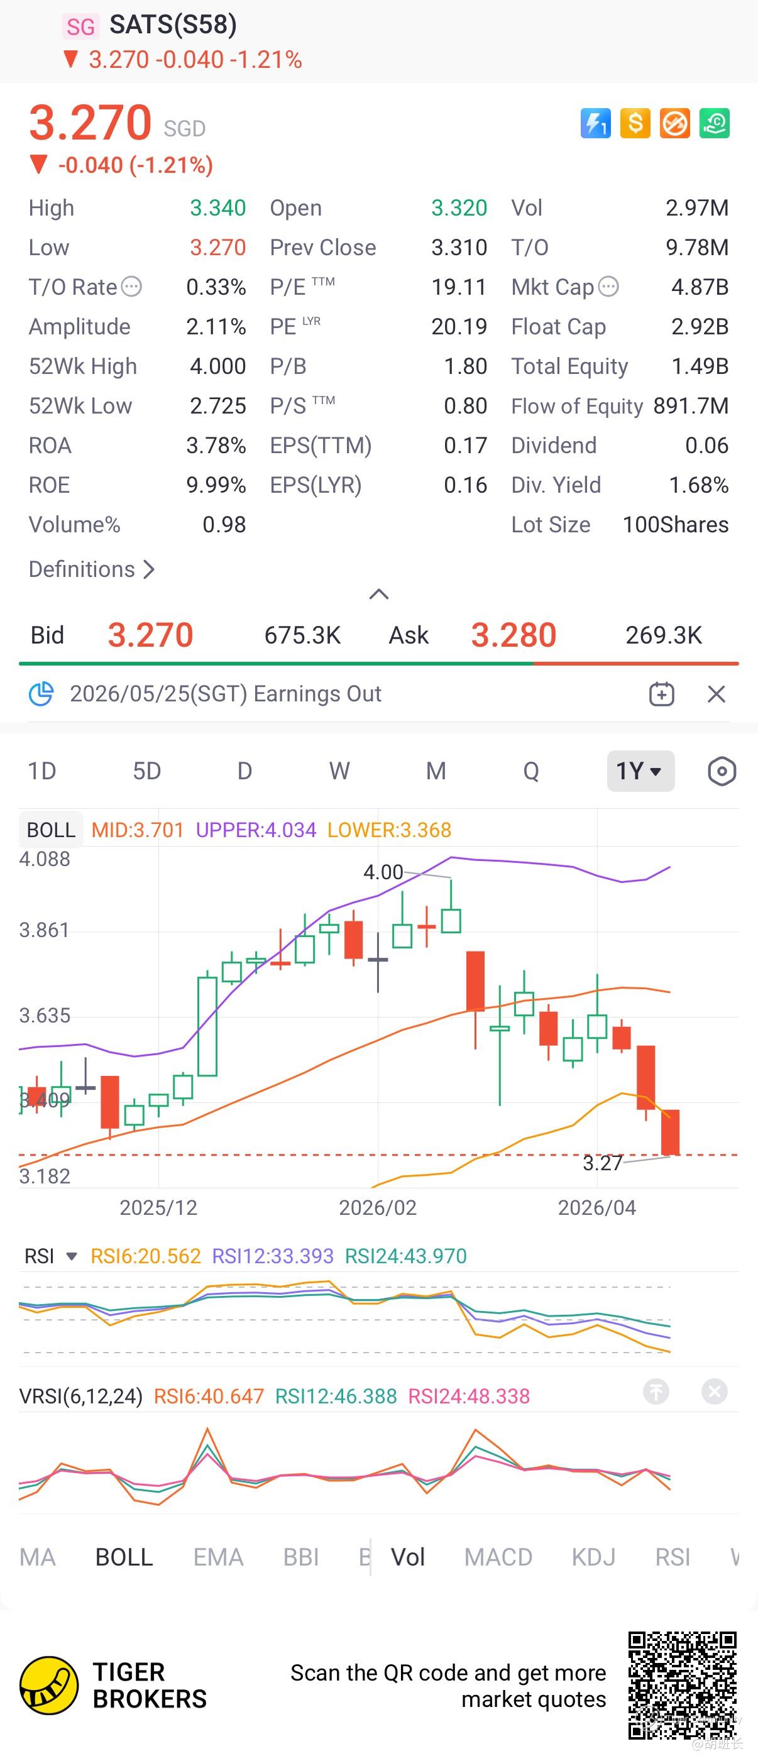Open chart settings hexagon icon
The width and height of the screenshot is (758, 1761).
click(x=722, y=771)
